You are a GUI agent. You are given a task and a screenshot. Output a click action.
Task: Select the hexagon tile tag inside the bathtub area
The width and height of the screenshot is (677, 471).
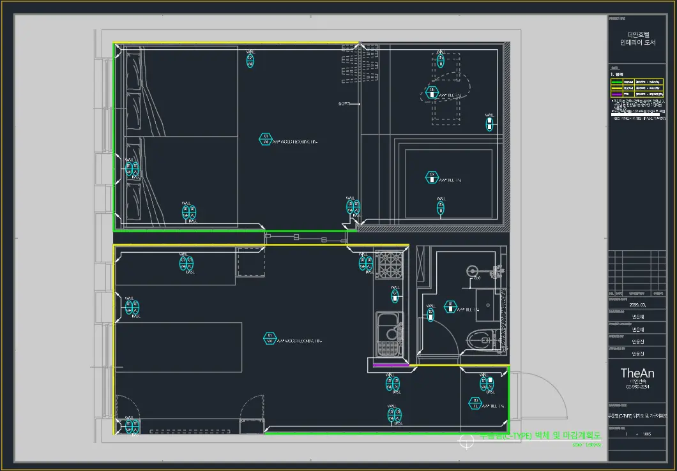[x=432, y=177]
